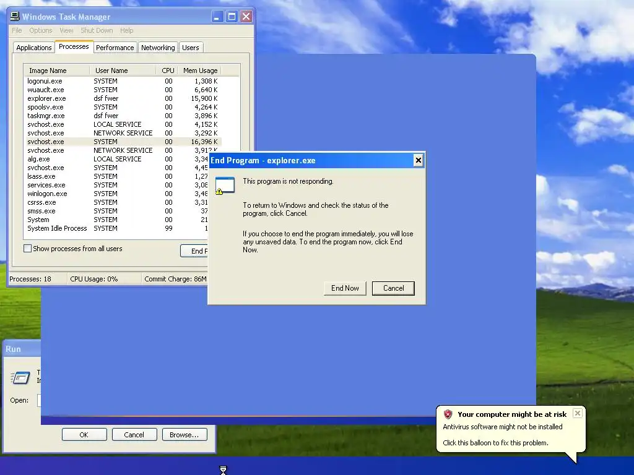Switch to the Processes tab
Image resolution: width=634 pixels, height=475 pixels.
click(x=74, y=46)
